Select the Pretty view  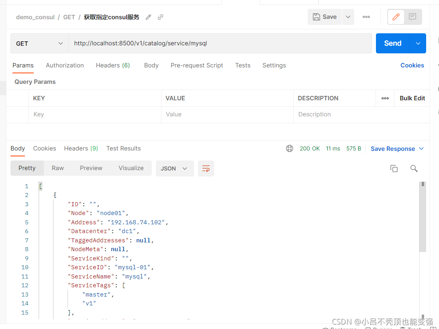[27, 168]
